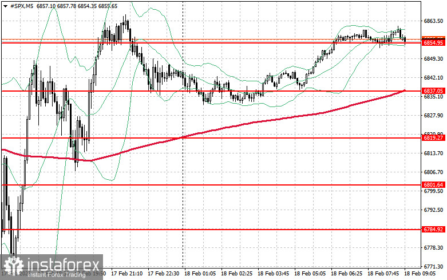The width and height of the screenshot is (447, 280).
Task: Select the open price value 6857.10
Action: pyautogui.click(x=46, y=6)
